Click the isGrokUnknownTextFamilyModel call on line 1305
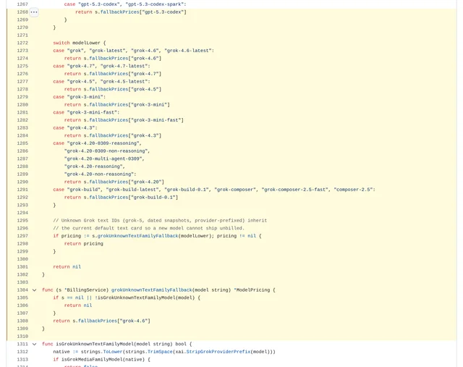This screenshot has height=367, width=463. coord(145,298)
